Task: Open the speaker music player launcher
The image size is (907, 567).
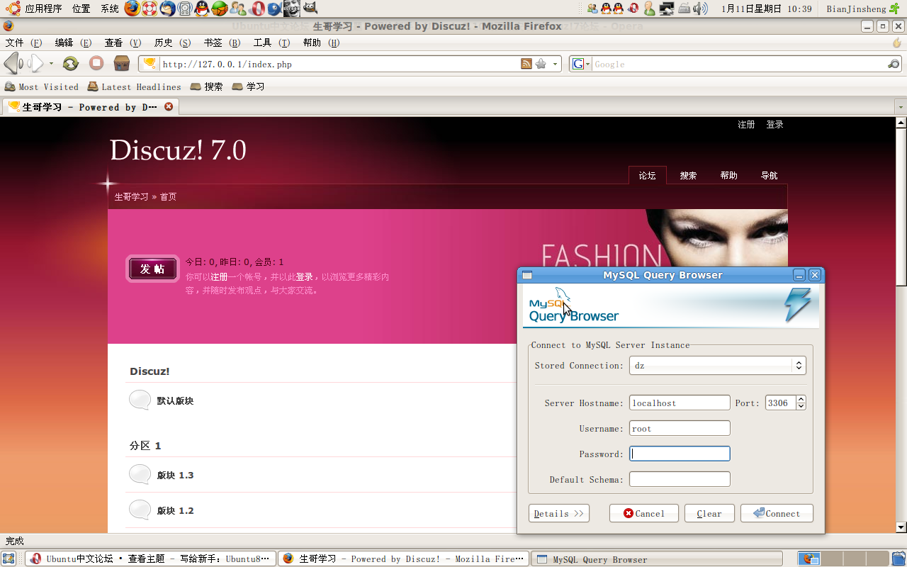Action: point(185,9)
